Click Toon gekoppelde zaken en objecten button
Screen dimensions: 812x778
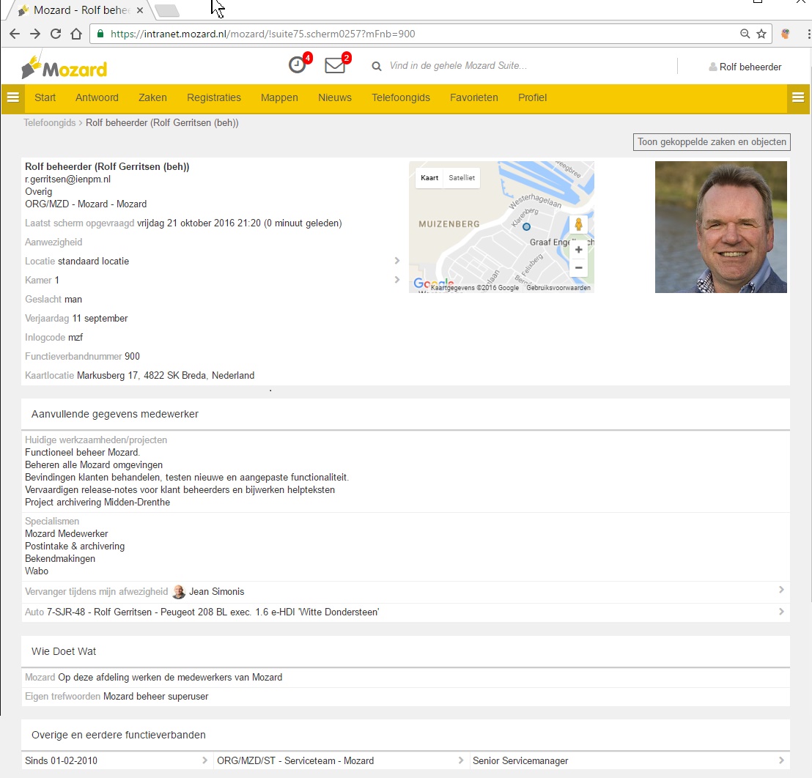click(x=712, y=142)
